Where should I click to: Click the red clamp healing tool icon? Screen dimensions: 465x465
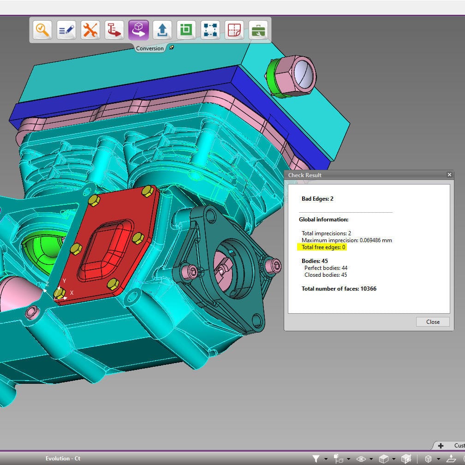(x=113, y=30)
